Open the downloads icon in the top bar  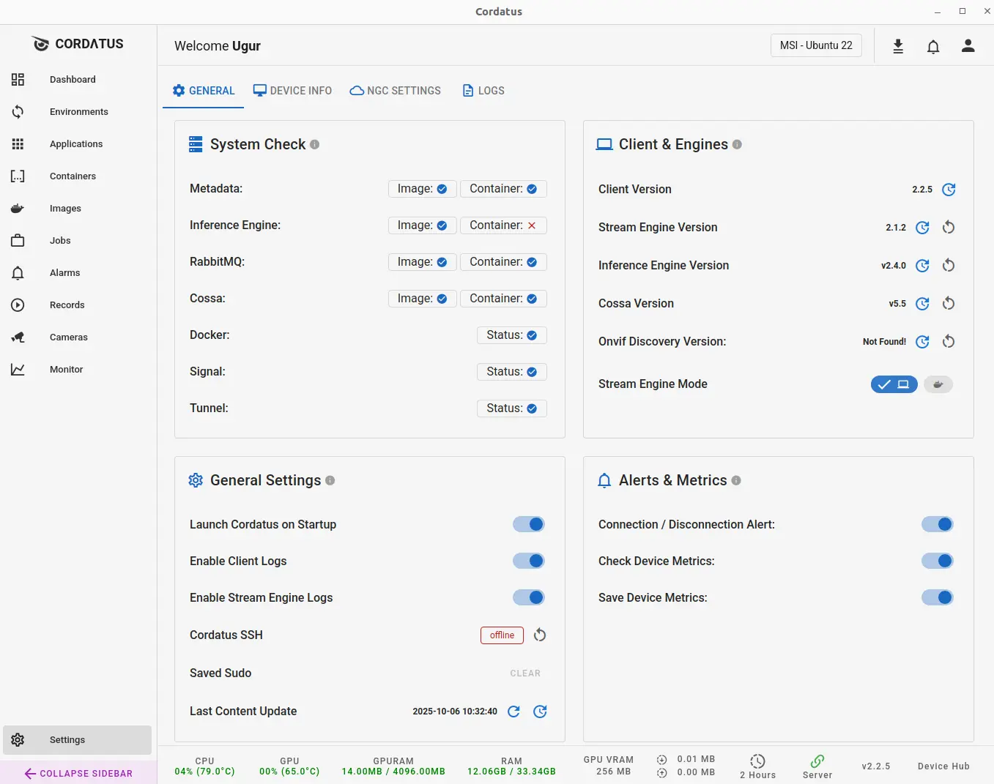coord(898,45)
